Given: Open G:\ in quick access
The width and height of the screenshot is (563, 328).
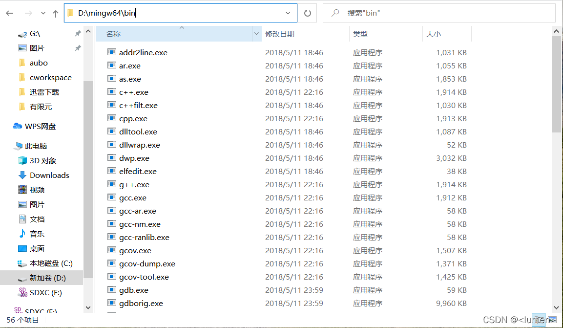Looking at the screenshot, I should pos(35,34).
